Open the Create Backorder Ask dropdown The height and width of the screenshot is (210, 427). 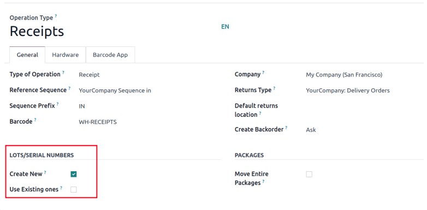364,130
